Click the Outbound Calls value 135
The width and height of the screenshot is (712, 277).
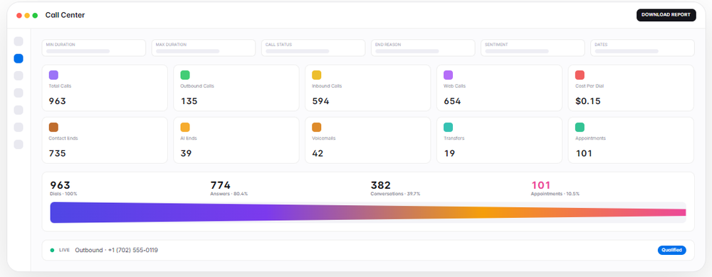(x=189, y=101)
